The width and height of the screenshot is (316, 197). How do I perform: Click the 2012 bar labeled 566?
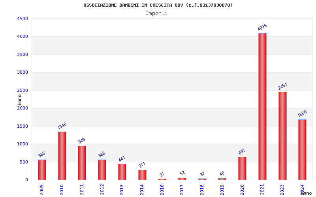pyautogui.click(x=102, y=170)
